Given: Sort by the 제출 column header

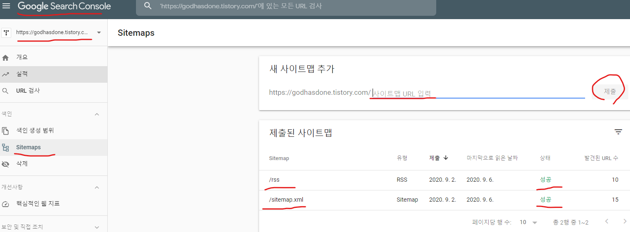Looking at the screenshot, I should (435, 158).
